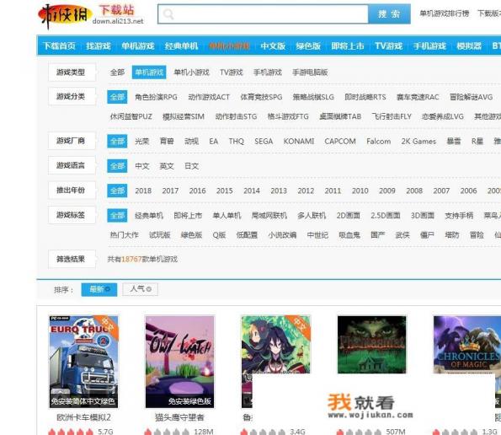Filter by KONAMI publisher
This screenshot has height=435, width=501.
click(299, 141)
